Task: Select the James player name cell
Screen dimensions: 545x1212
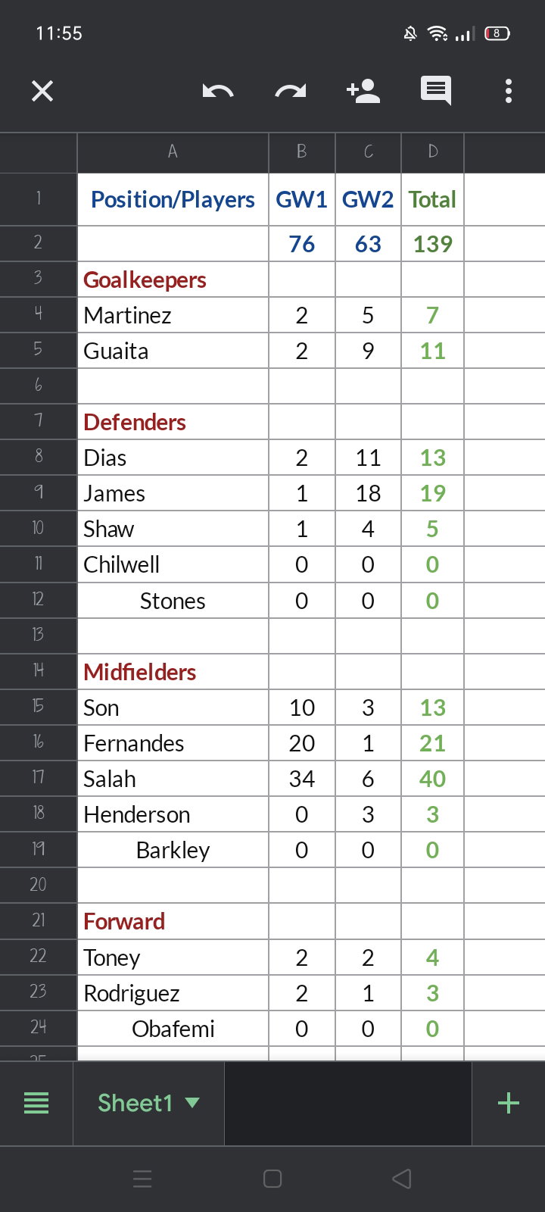Action: pyautogui.click(x=173, y=493)
